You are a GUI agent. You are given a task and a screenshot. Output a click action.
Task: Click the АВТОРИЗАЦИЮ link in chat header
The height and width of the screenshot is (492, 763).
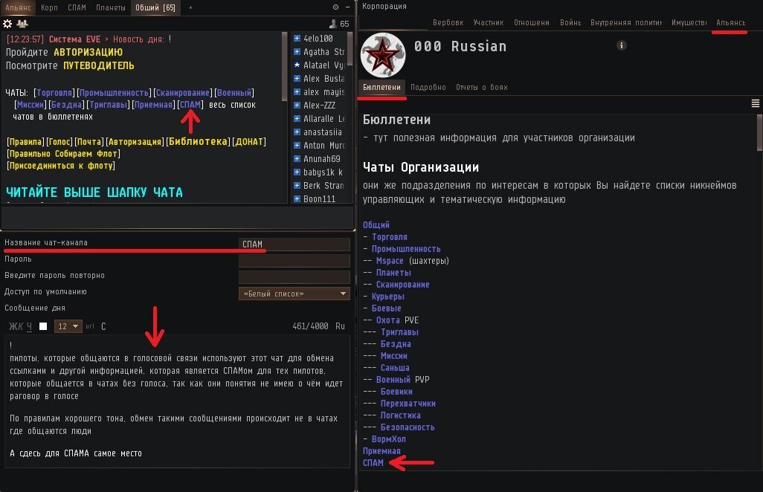pos(88,52)
